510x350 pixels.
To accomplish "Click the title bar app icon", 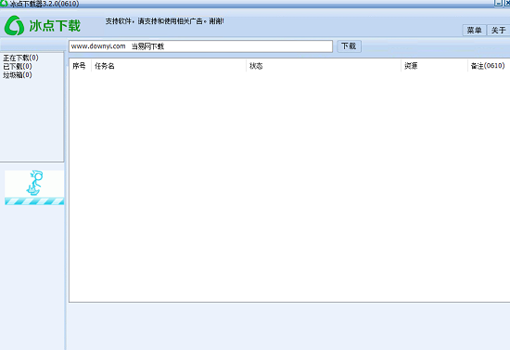I will [x=4, y=4].
